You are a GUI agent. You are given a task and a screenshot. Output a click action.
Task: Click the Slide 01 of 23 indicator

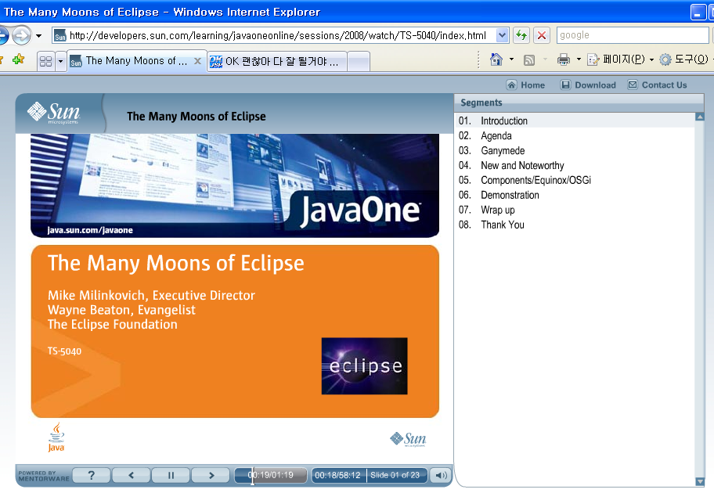point(395,475)
